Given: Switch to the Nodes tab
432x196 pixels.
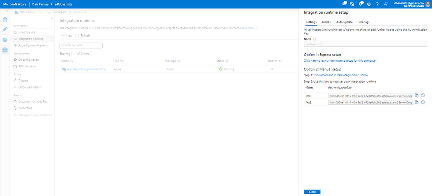Looking at the screenshot, I should point(326,22).
